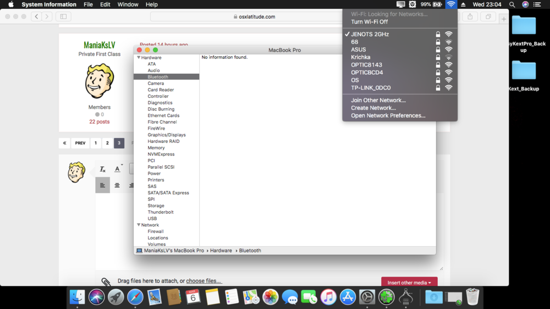Click choose files link
550x309 pixels.
coord(204,281)
